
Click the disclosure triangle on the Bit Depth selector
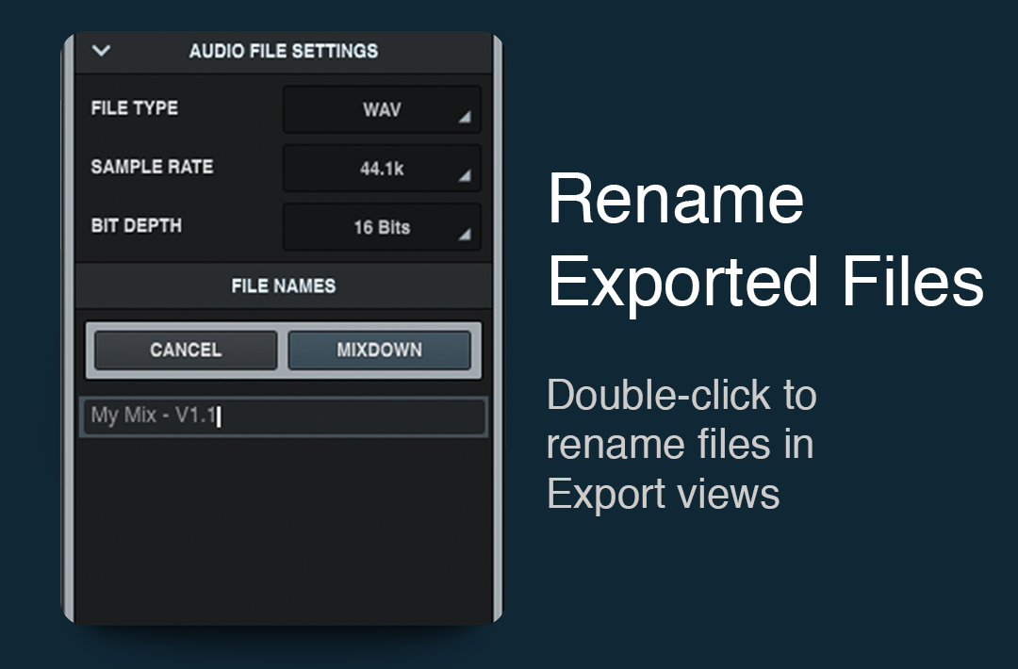click(466, 233)
